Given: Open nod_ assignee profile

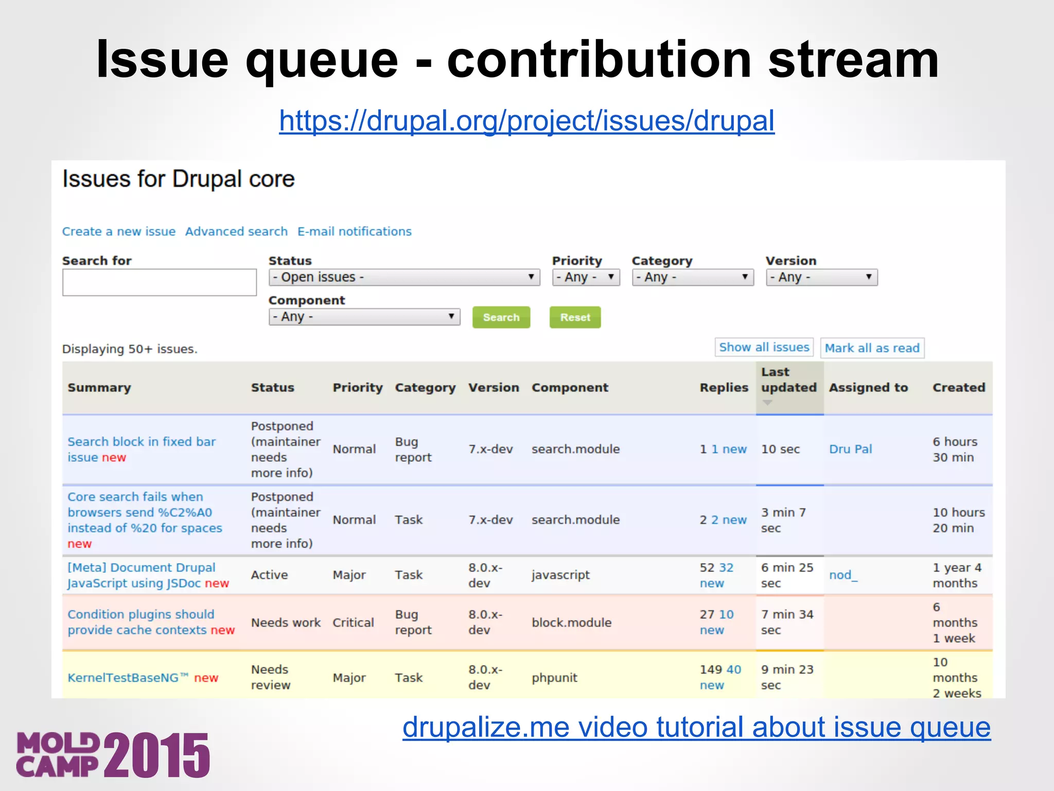Looking at the screenshot, I should coord(844,575).
